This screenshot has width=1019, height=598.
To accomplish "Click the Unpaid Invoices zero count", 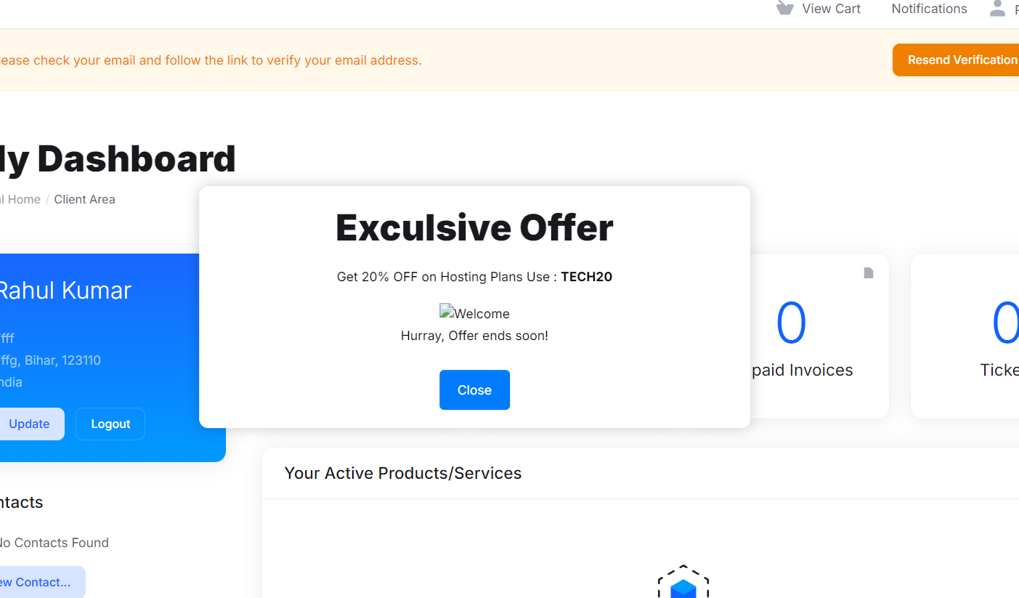I will tap(791, 323).
